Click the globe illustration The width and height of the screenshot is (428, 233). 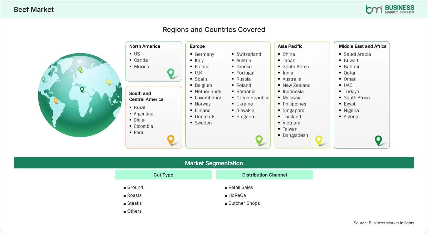(80, 95)
